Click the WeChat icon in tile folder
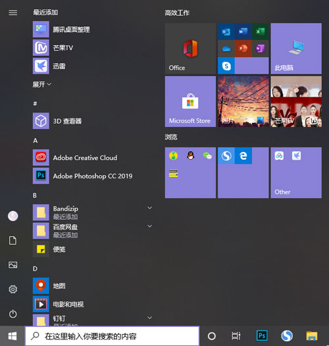Viewport: 329px width, 346px height. point(207,156)
